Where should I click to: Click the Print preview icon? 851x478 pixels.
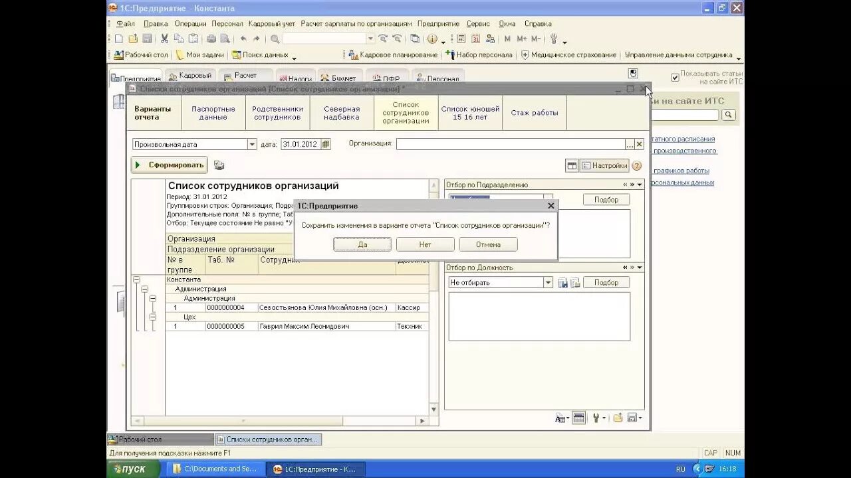[225, 39]
